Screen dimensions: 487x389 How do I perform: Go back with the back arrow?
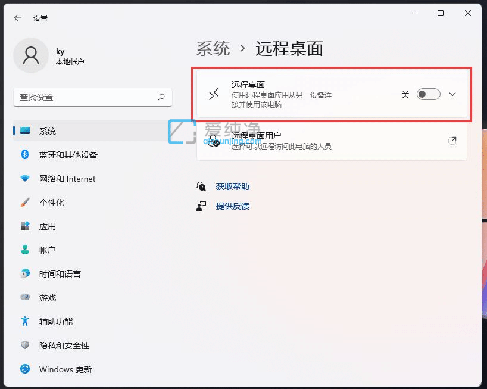pos(18,18)
